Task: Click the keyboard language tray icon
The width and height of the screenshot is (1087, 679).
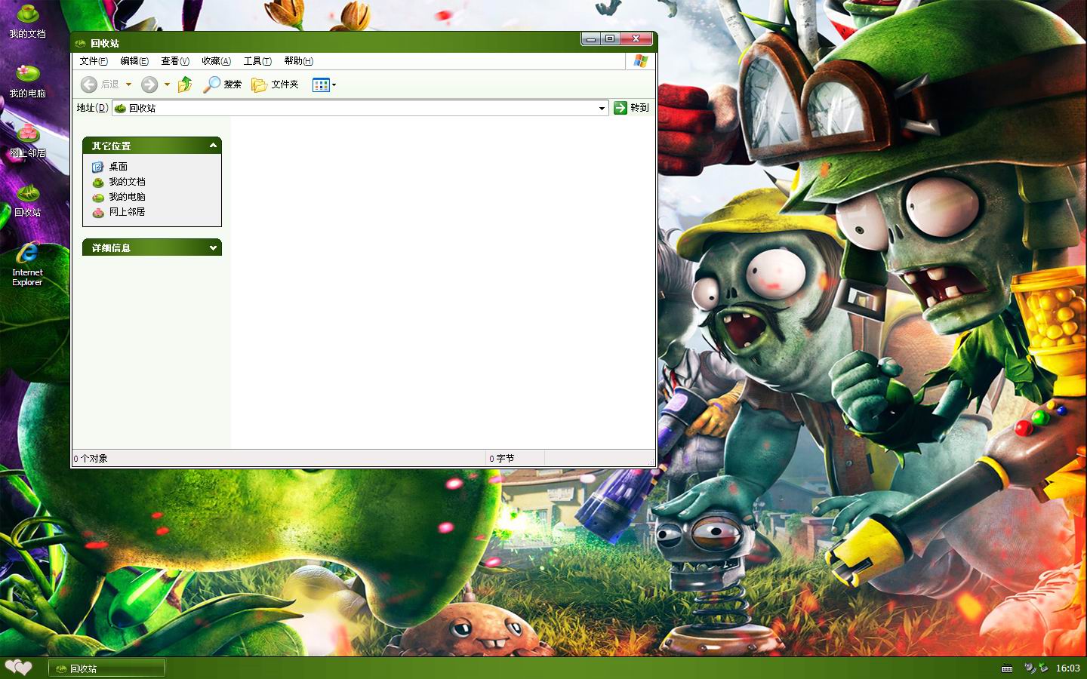Action: (x=1007, y=668)
